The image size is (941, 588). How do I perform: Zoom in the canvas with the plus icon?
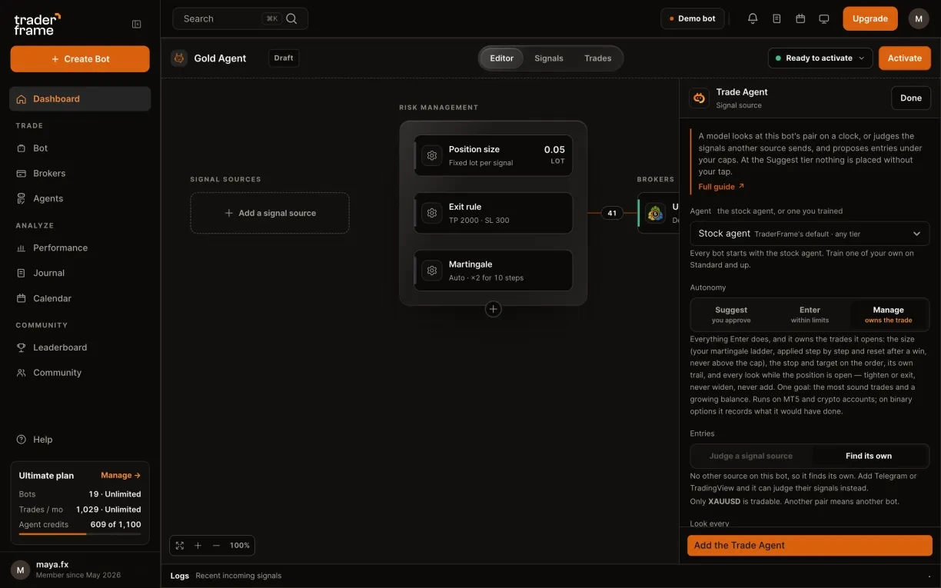198,545
